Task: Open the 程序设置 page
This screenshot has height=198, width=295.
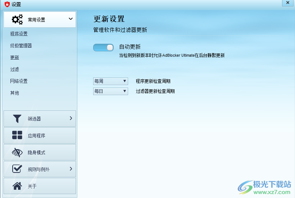Action: click(x=19, y=34)
